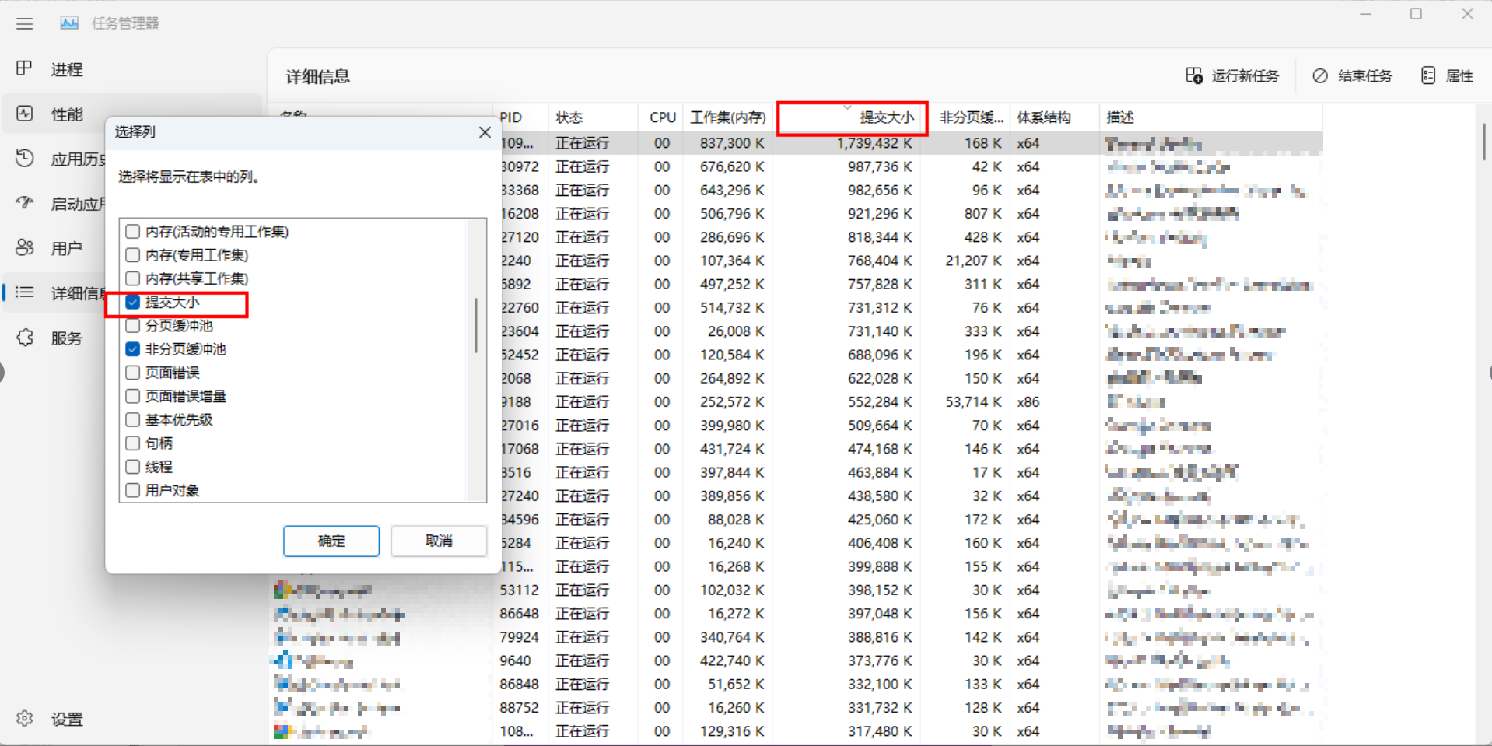1492x746 pixels.
Task: Open 设置 (Settings) gear icon
Action: [x=25, y=719]
